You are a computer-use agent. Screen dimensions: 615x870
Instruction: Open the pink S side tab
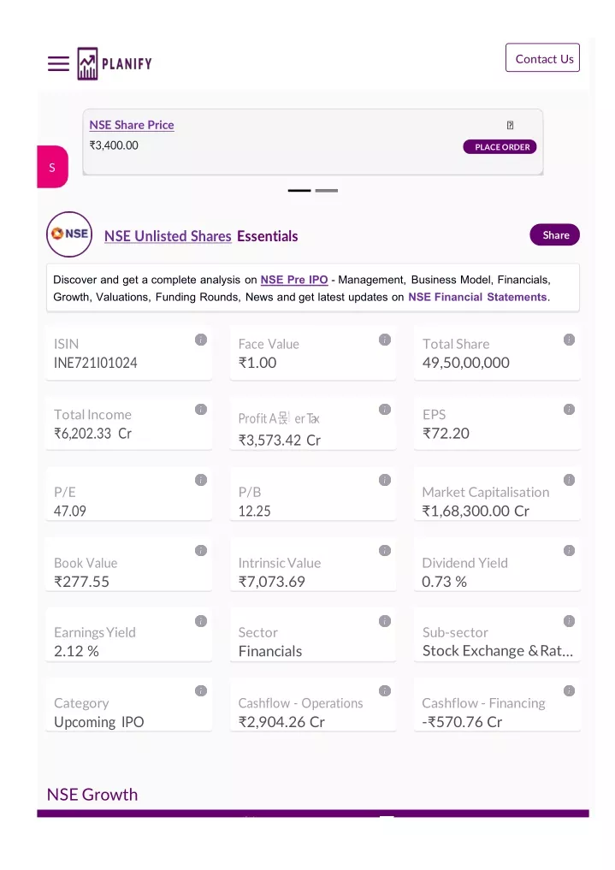[x=52, y=167]
